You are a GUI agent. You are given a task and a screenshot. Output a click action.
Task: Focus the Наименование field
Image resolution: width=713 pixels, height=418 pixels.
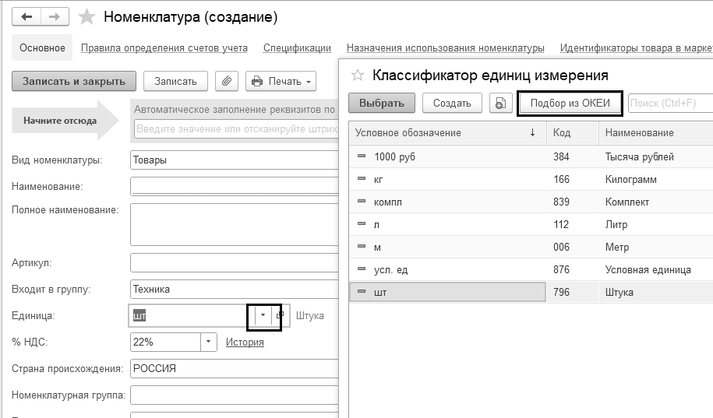(x=235, y=186)
